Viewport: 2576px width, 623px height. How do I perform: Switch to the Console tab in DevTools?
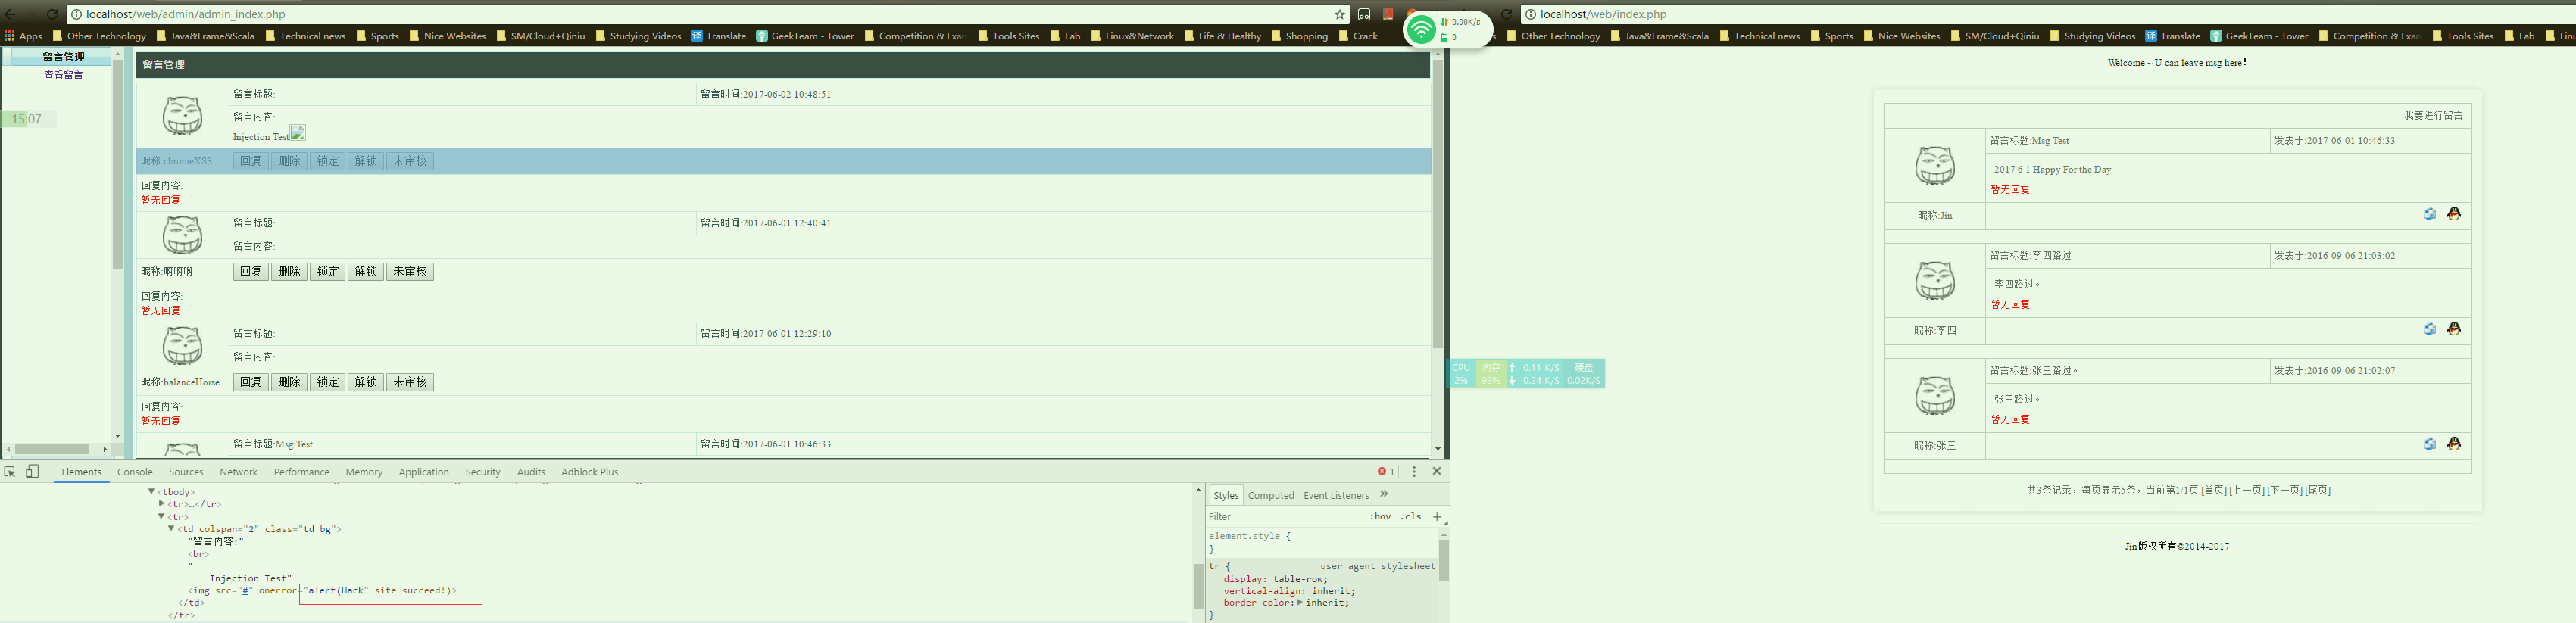[x=135, y=472]
